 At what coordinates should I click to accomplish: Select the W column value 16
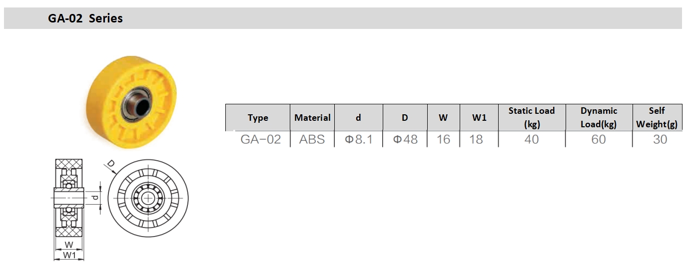[x=443, y=139]
